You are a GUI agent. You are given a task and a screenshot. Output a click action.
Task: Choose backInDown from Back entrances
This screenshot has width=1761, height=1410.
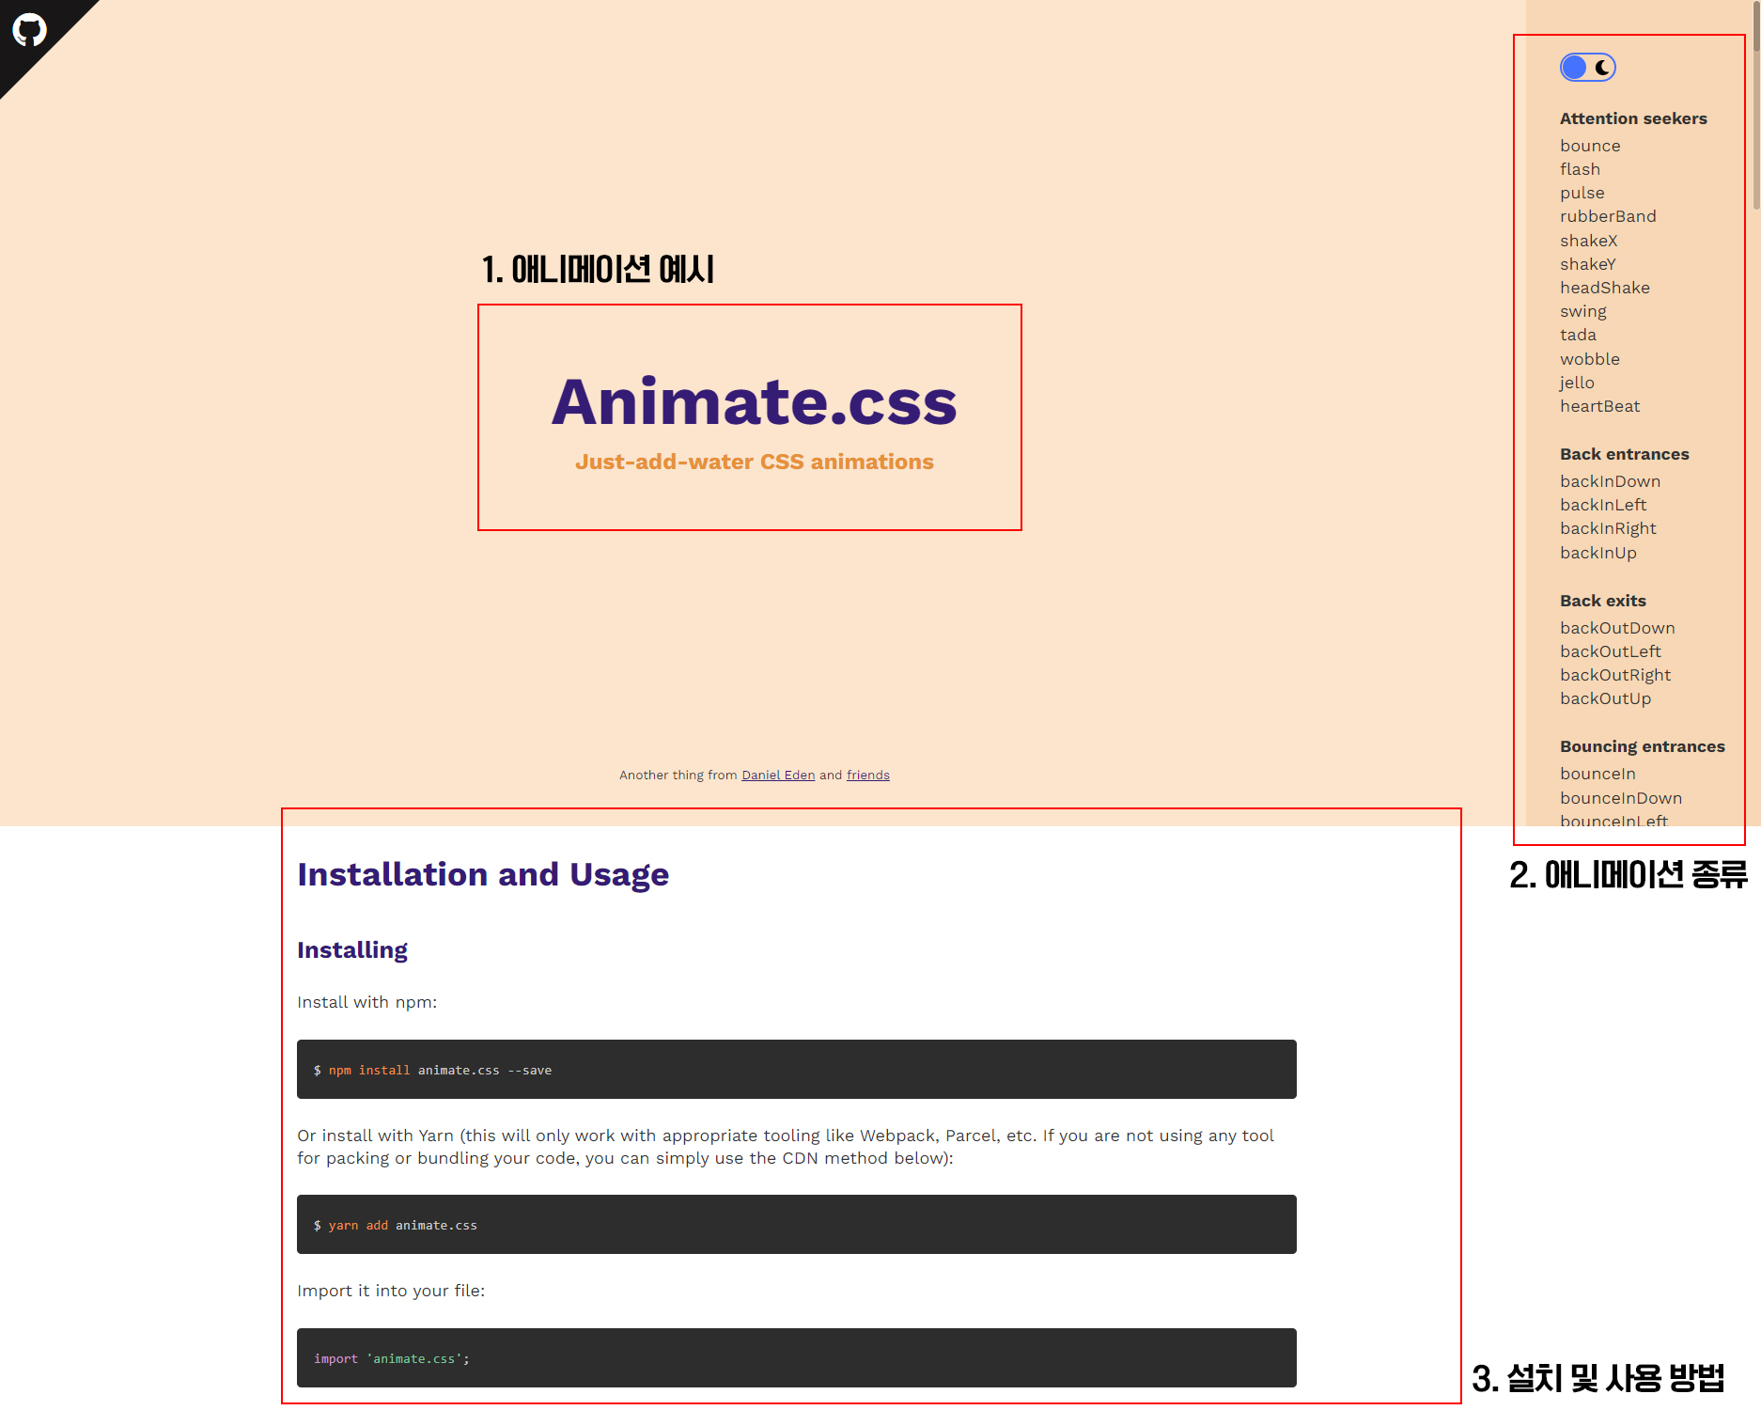pyautogui.click(x=1610, y=481)
